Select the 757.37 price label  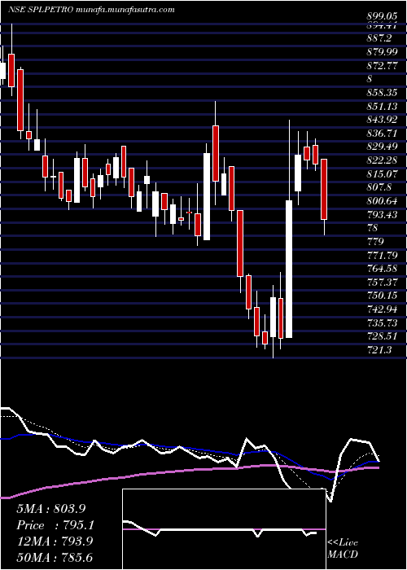(383, 283)
